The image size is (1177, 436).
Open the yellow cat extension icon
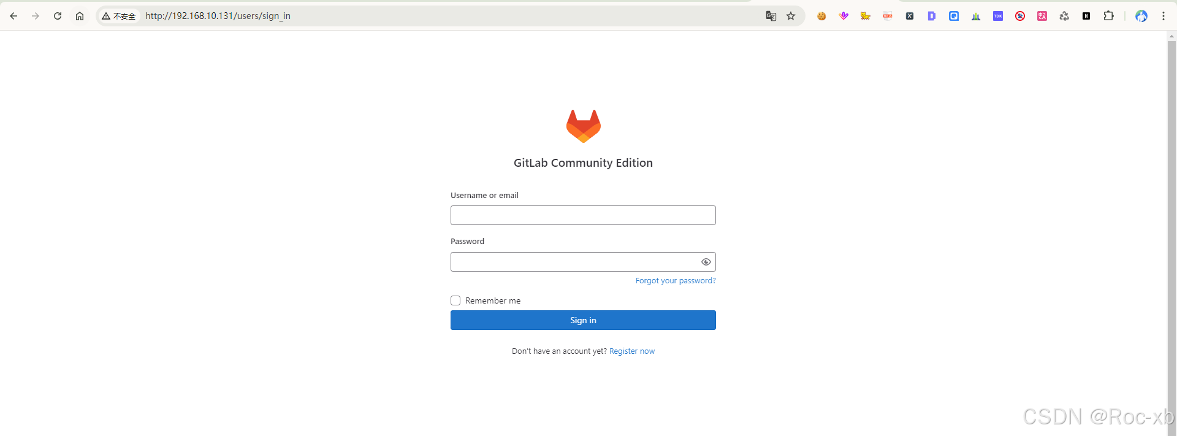866,16
